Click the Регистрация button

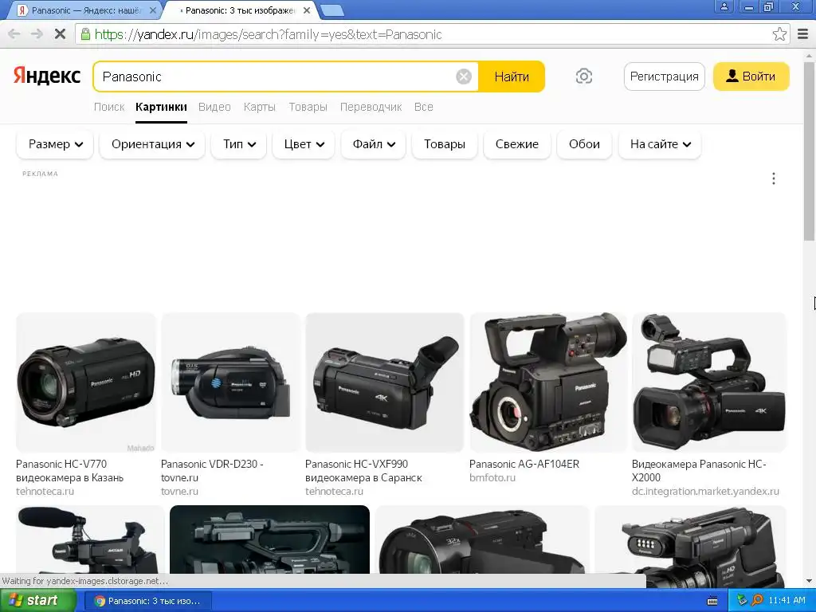pos(664,76)
